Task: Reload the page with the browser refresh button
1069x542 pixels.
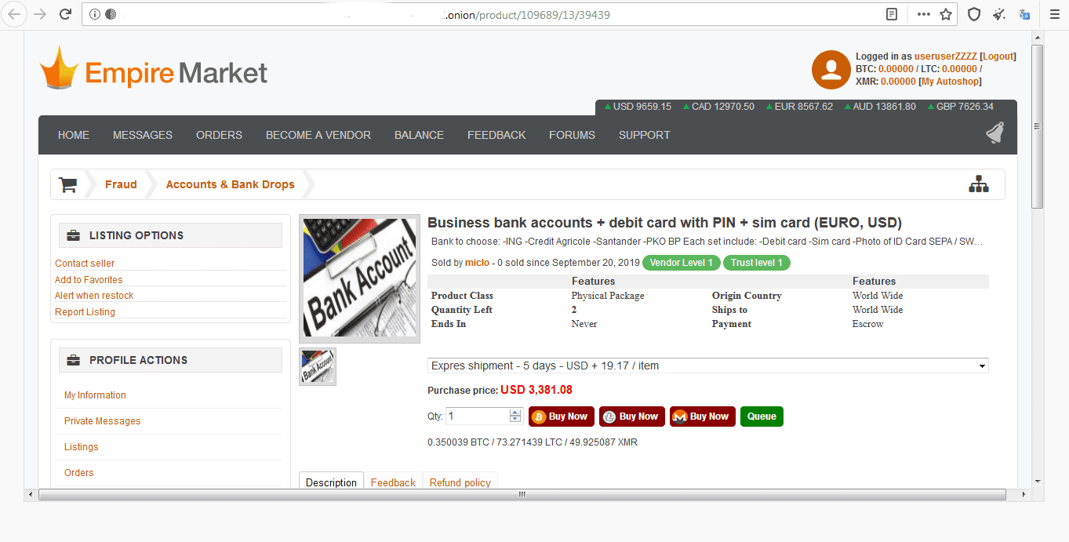Action: (x=65, y=14)
